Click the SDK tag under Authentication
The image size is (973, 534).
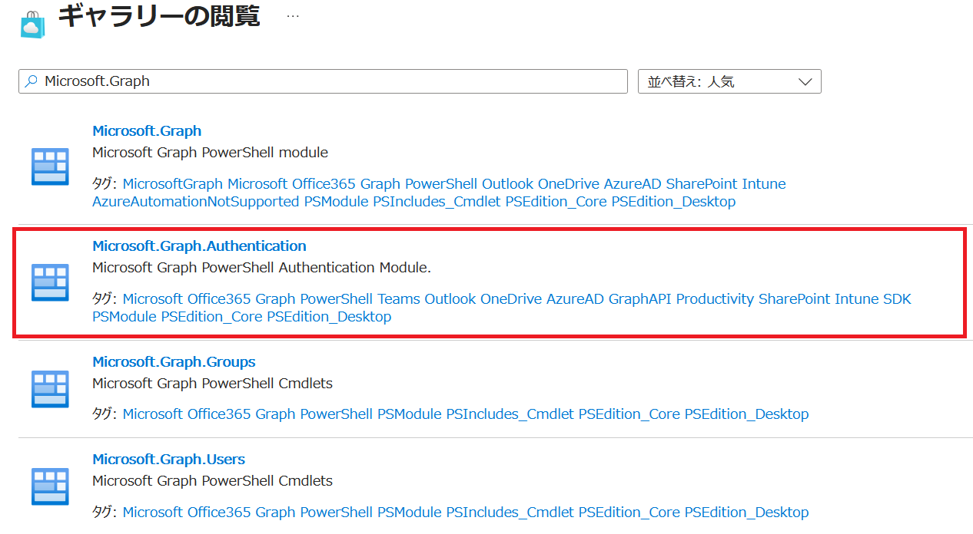coord(897,299)
